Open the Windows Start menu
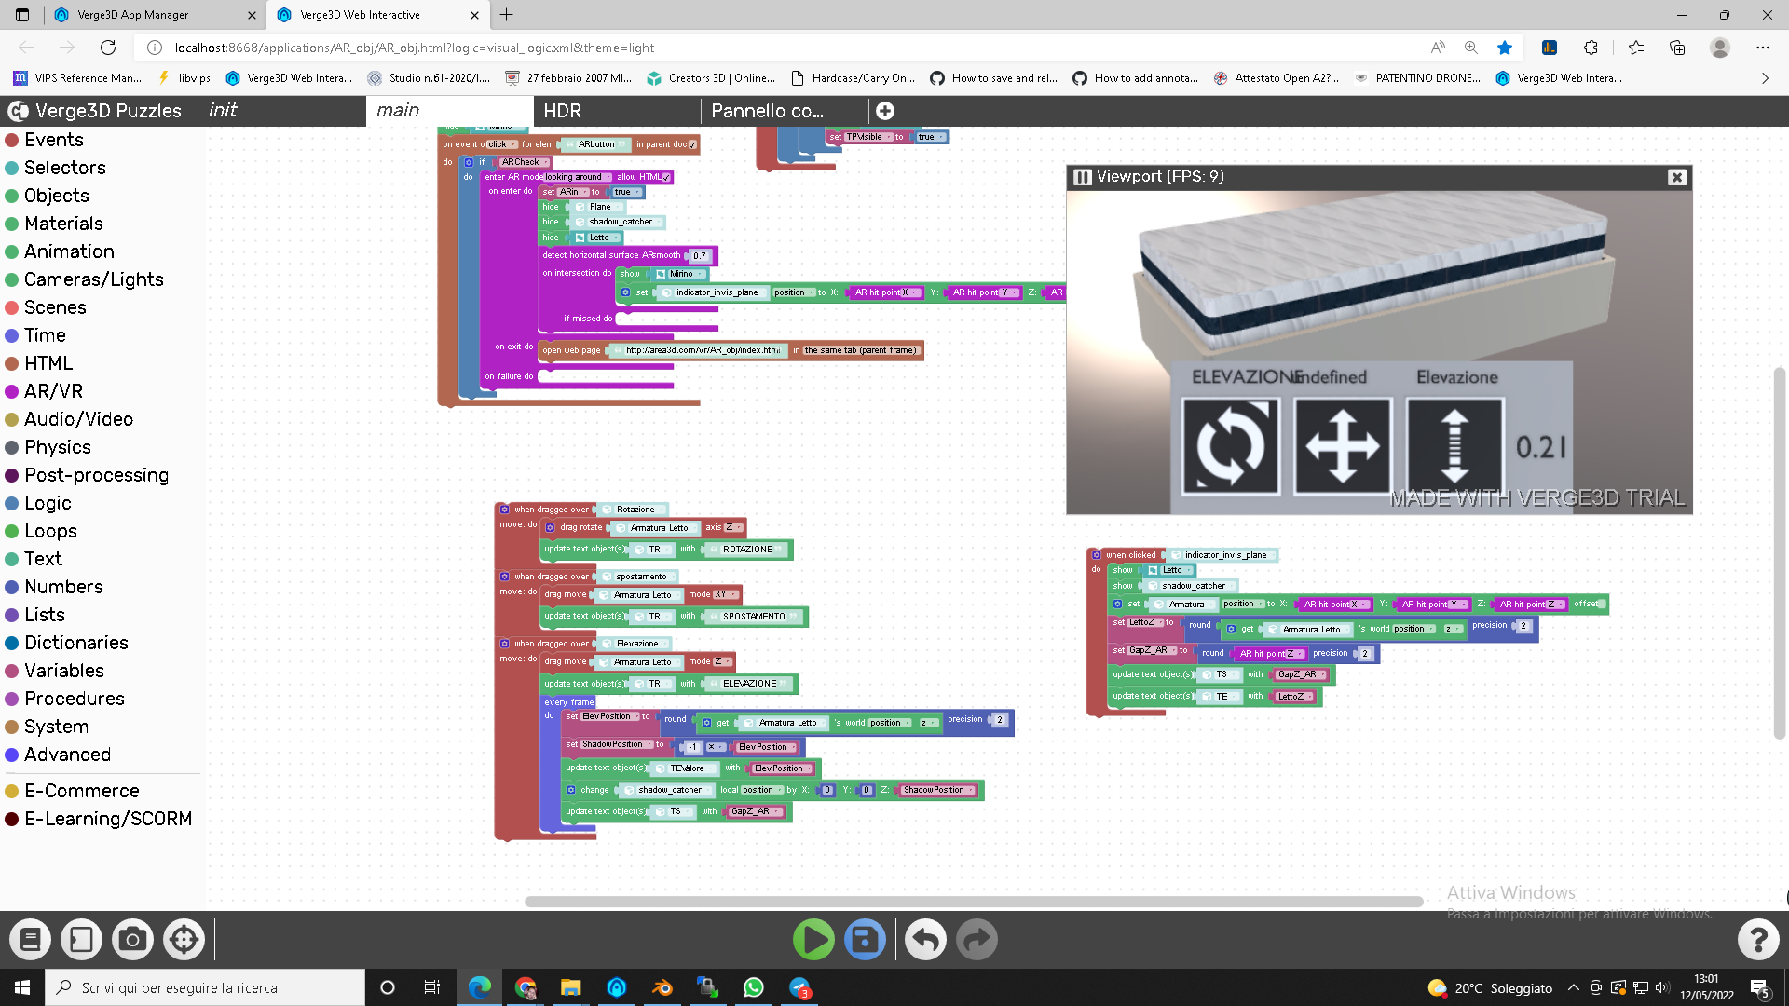Viewport: 1789px width, 1006px height. 22,987
